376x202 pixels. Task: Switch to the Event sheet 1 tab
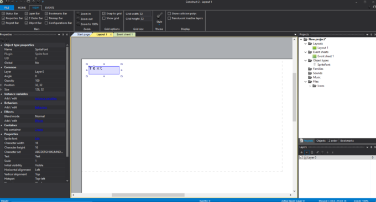(x=124, y=34)
